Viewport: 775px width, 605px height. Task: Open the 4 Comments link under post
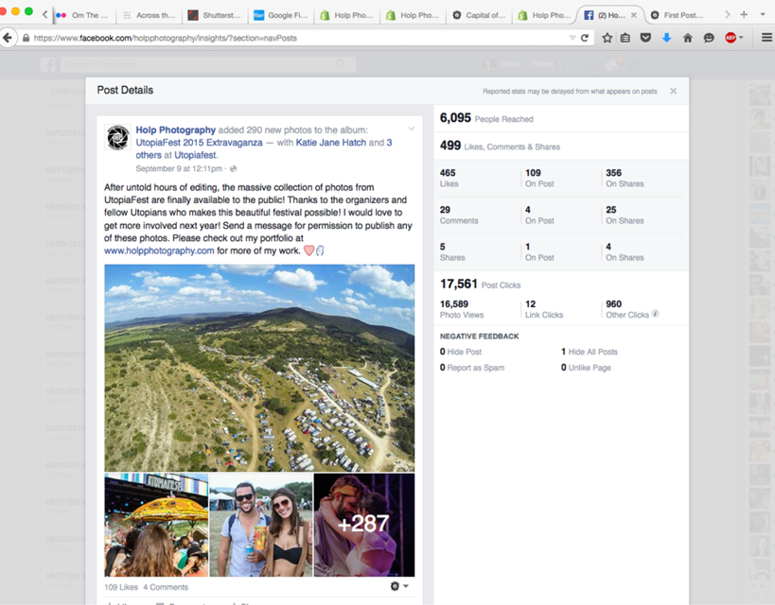(166, 587)
